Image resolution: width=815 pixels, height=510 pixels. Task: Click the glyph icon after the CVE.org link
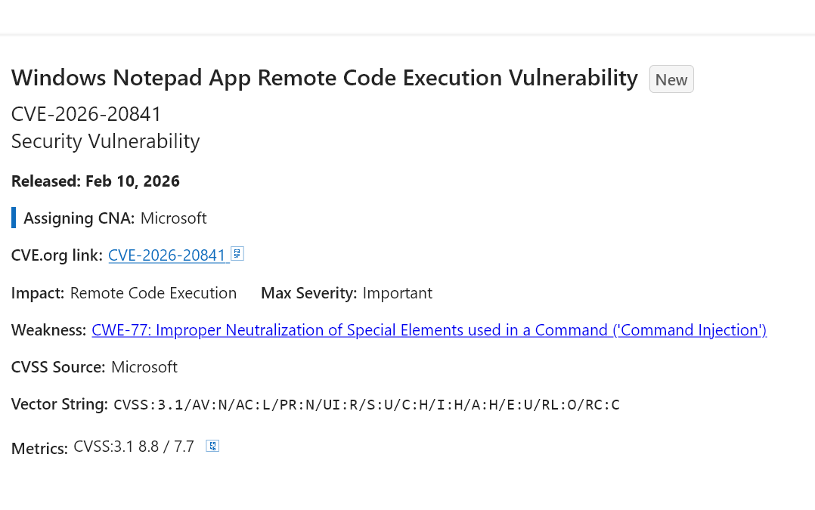pos(237,254)
